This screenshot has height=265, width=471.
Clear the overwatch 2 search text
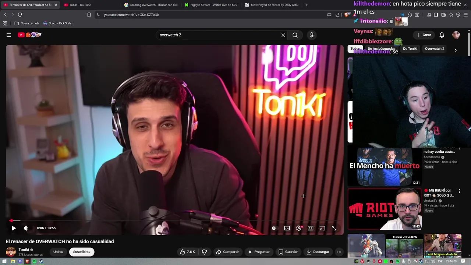283,35
